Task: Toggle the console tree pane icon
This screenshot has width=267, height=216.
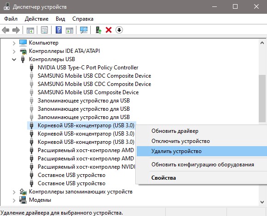Action: pyautogui.click(x=30, y=30)
